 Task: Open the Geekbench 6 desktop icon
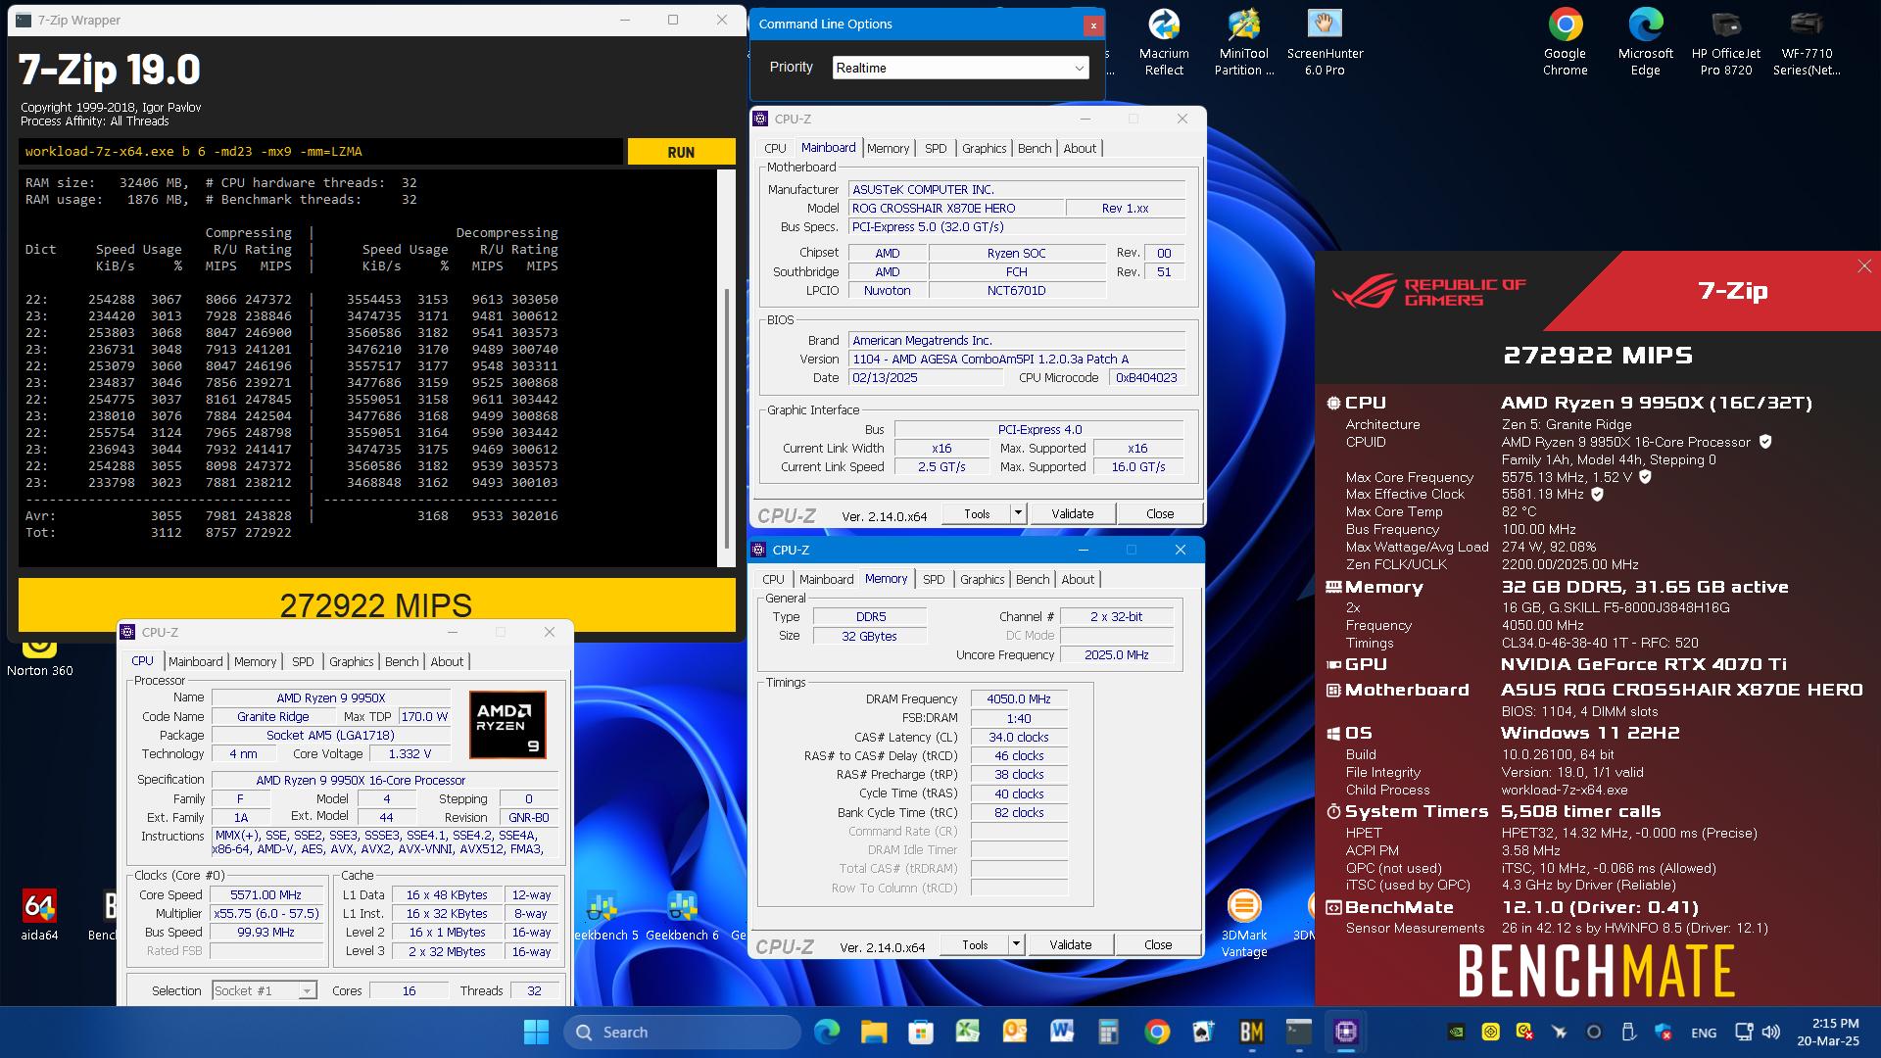pyautogui.click(x=682, y=916)
